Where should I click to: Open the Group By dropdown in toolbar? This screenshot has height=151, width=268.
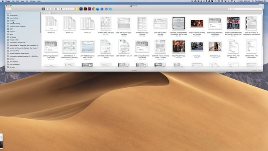pyautogui.click(x=57, y=9)
